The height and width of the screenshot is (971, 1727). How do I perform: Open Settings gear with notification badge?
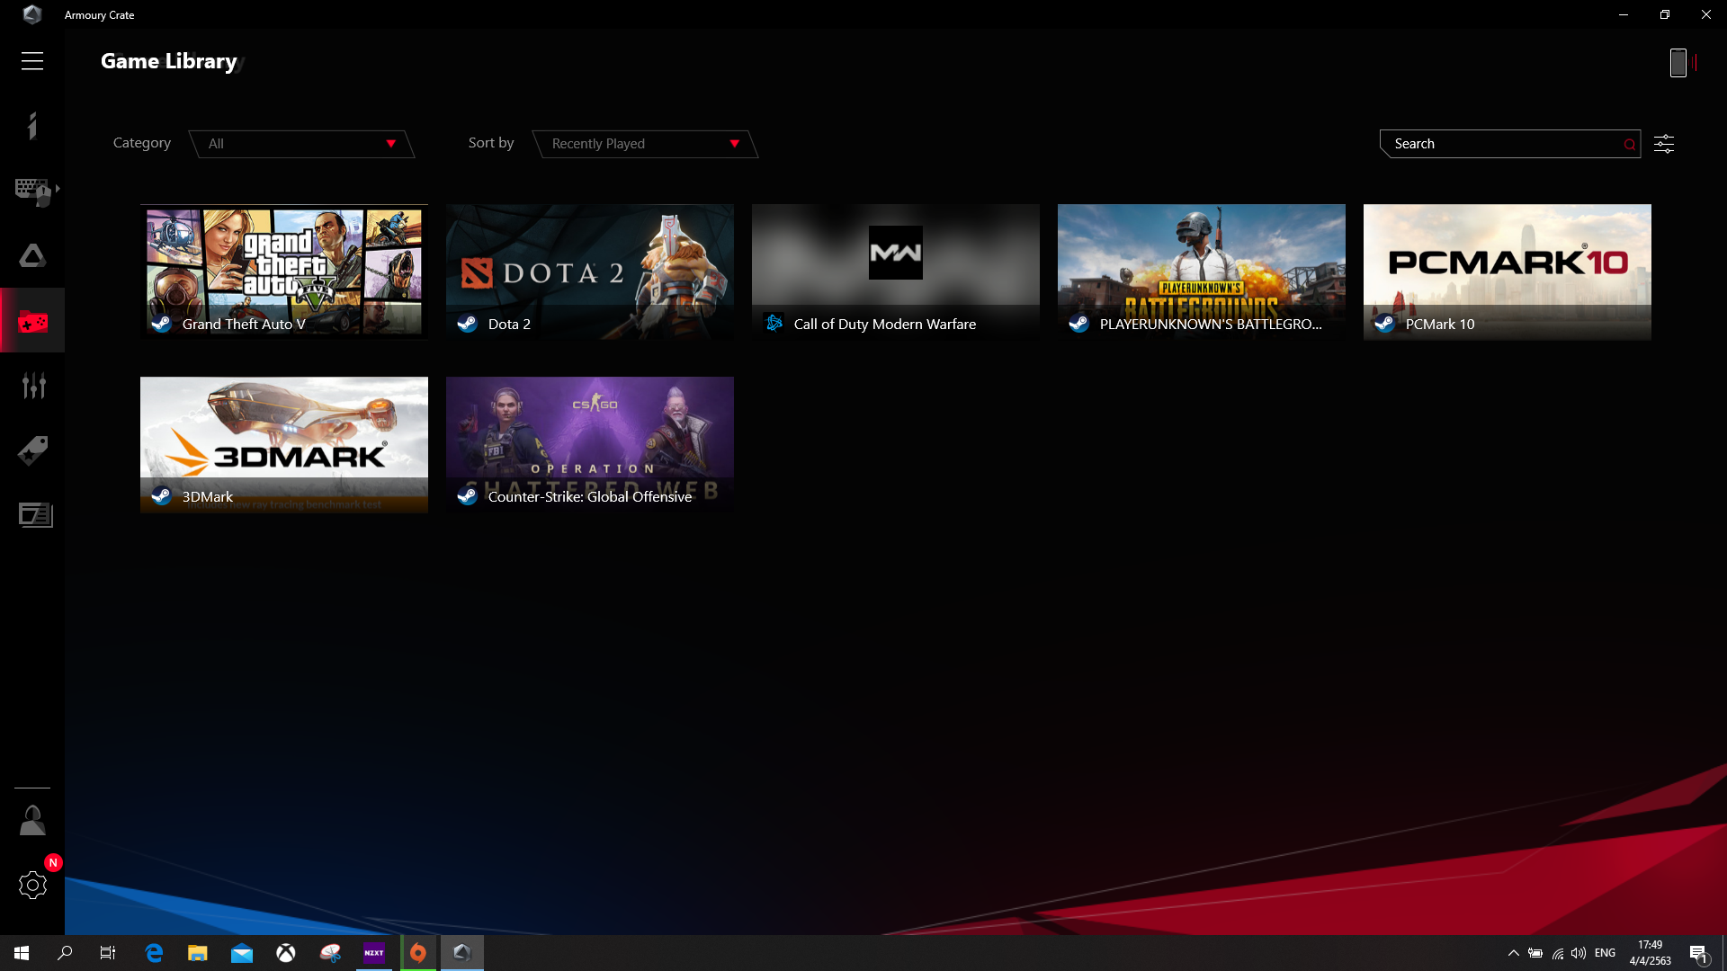click(x=32, y=886)
